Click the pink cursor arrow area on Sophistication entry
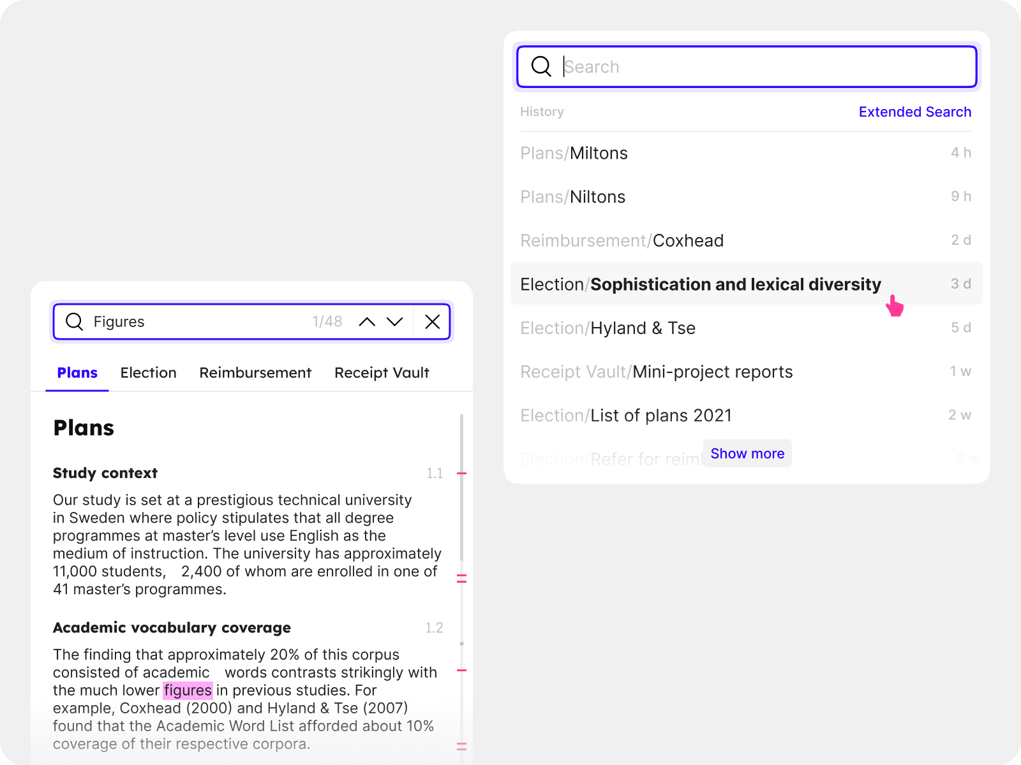This screenshot has height=765, width=1021. tap(895, 306)
